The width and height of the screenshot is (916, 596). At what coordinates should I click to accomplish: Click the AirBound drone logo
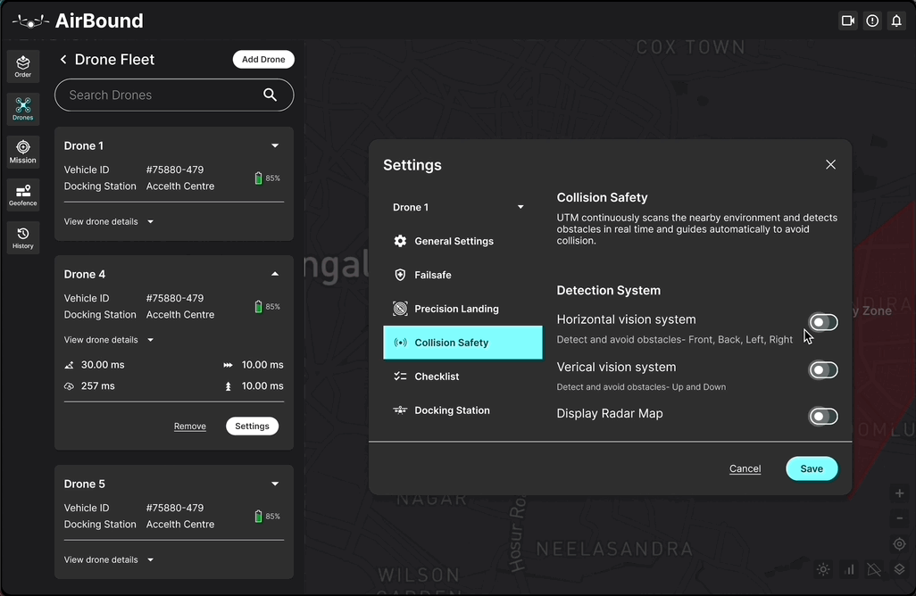(30, 21)
